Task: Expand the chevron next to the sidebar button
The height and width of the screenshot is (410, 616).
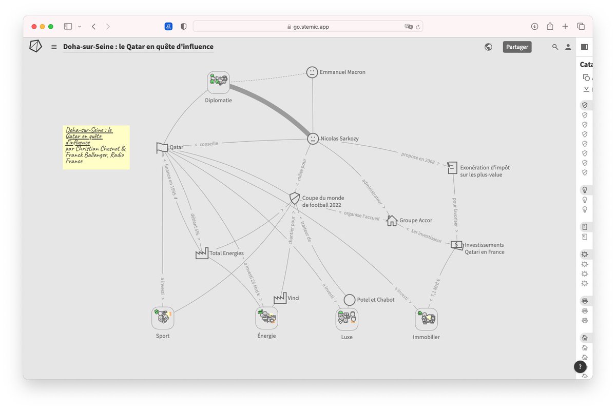Action: (79, 26)
